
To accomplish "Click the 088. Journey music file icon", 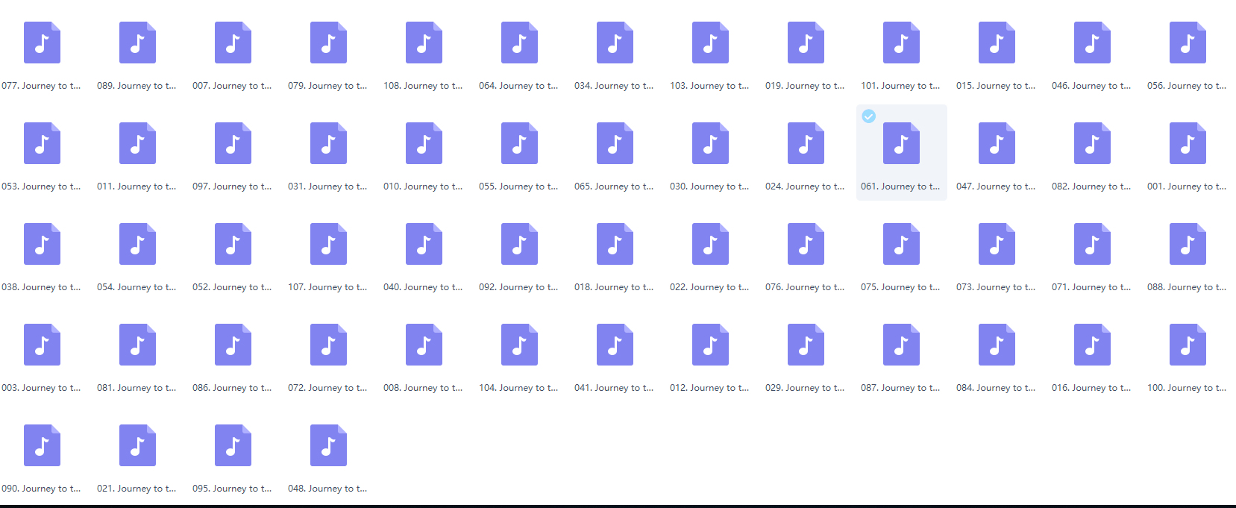I will 1188,244.
